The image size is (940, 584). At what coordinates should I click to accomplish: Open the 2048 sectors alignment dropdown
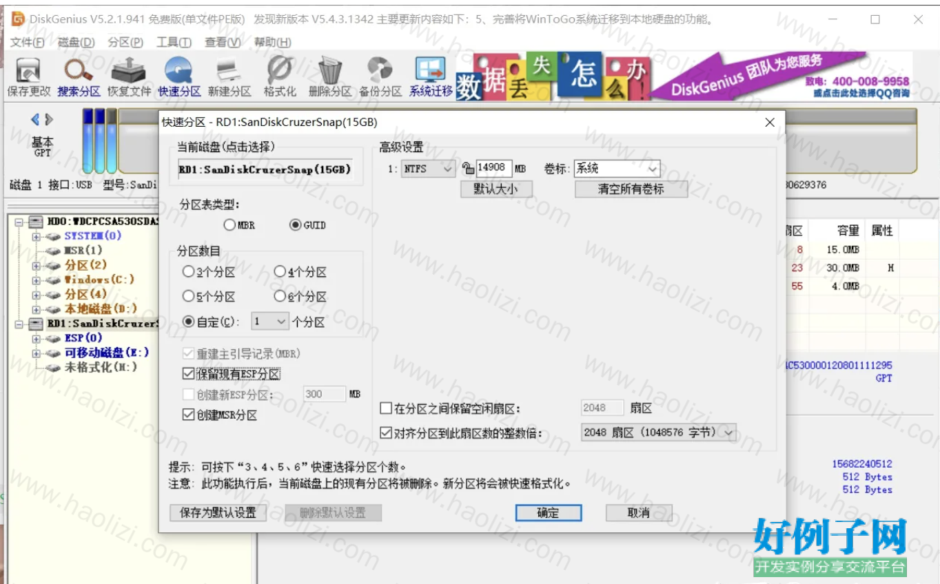[x=660, y=432]
